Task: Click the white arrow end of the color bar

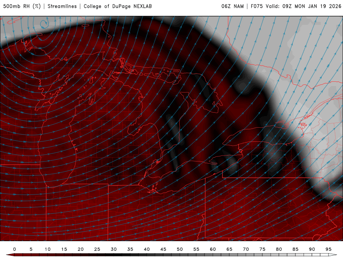Action: (x=333, y=255)
